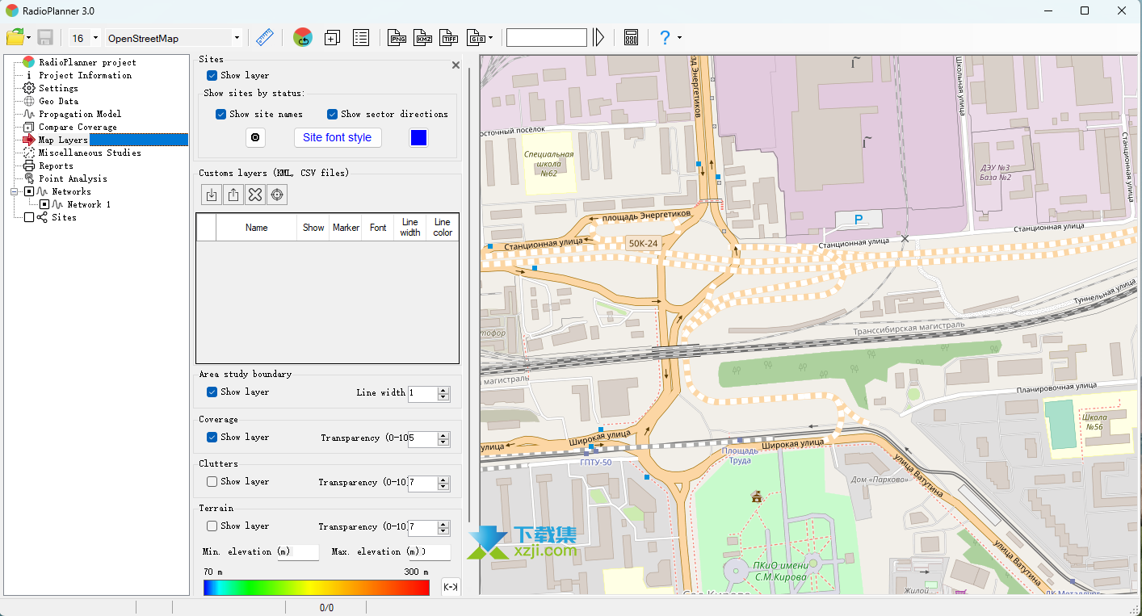1142x616 pixels.
Task: Click the Settings gear icon in tree
Action: (29, 88)
